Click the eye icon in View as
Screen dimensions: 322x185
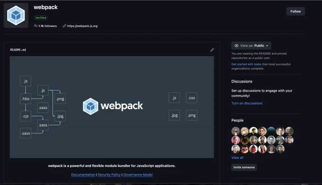pyautogui.click(x=236, y=45)
